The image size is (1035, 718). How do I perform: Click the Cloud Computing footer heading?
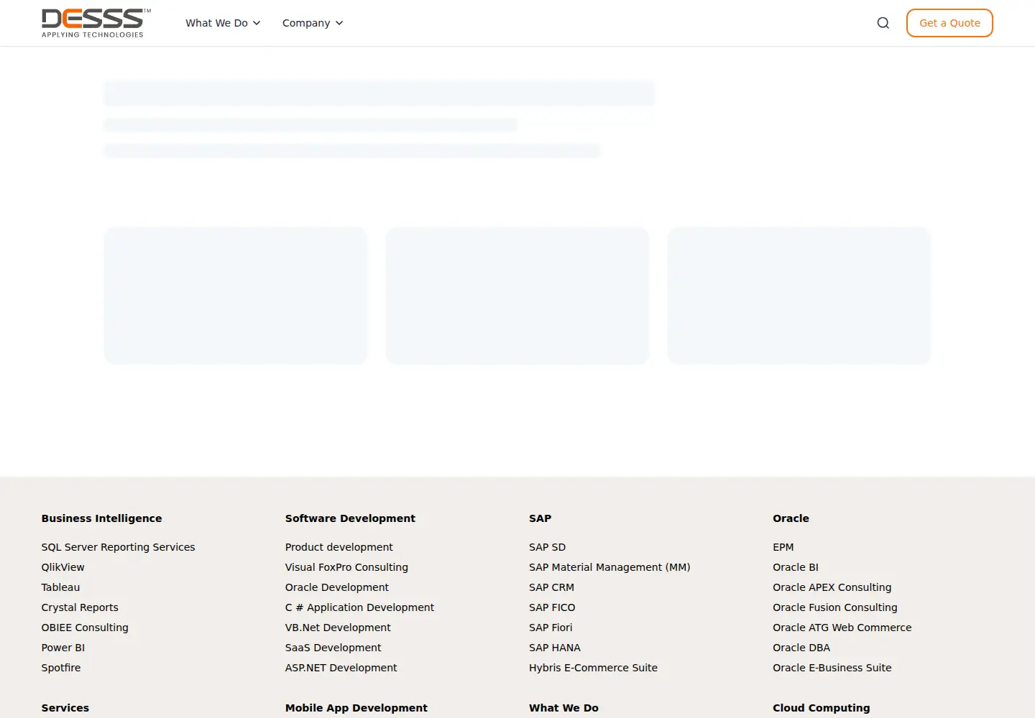(822, 708)
